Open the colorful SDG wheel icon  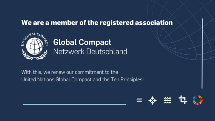click(x=198, y=100)
